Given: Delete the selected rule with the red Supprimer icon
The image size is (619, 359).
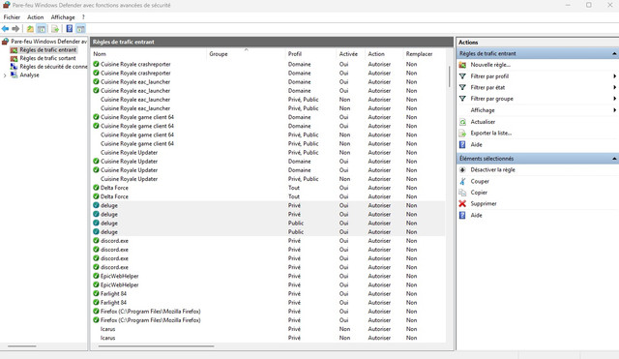Looking at the screenshot, I should 462,204.
